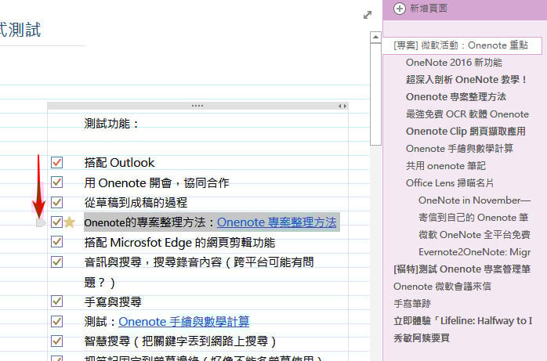This screenshot has height=361, width=547.
Task: Click the full page view expand arrow icon
Action: pyautogui.click(x=368, y=15)
